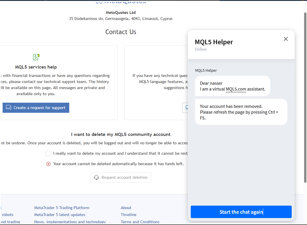Viewport: 307px width, 225px height.
Task: Open 'News, implementations and technology' footer link
Action: [x=70, y=222]
